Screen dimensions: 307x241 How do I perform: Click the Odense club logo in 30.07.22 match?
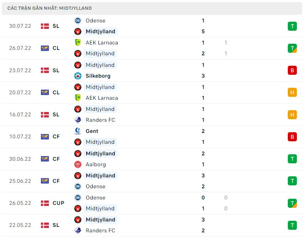[77, 21]
